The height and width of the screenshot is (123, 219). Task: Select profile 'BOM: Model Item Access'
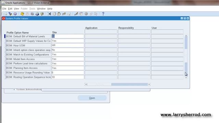click(x=28, y=59)
